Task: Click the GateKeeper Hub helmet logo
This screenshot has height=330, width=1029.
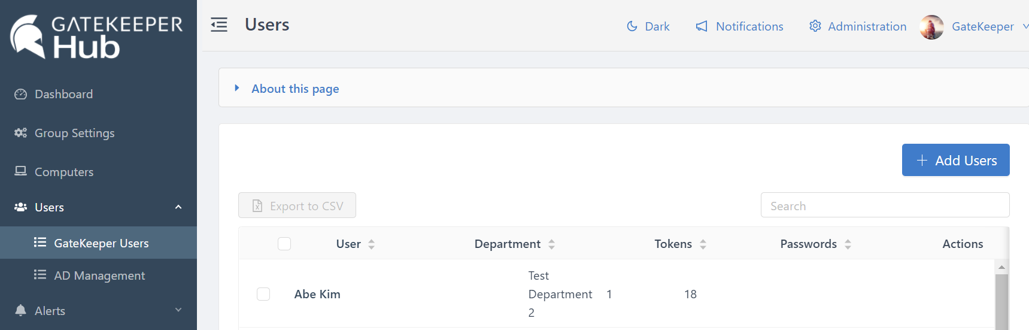Action: [x=28, y=37]
